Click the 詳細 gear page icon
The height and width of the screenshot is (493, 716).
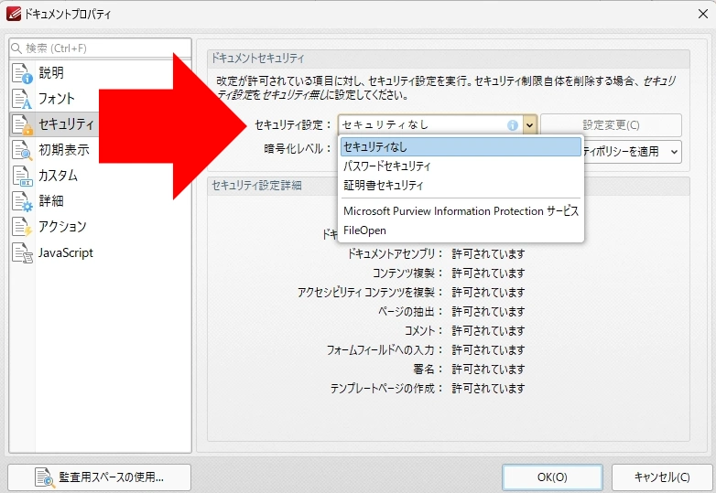click(x=22, y=201)
